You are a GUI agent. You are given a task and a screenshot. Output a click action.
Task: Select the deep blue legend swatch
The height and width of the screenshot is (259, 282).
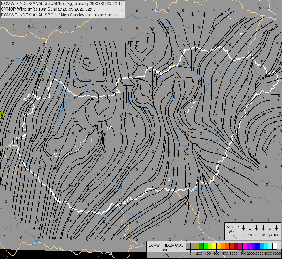[257, 246]
